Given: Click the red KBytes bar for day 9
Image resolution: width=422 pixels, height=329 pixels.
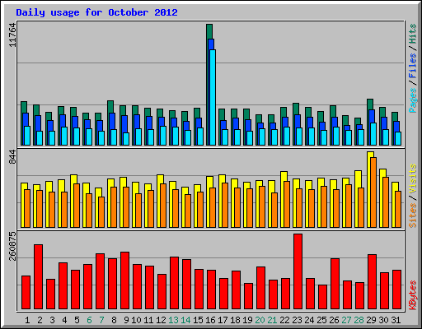Looking at the screenshot, I should [124, 280].
